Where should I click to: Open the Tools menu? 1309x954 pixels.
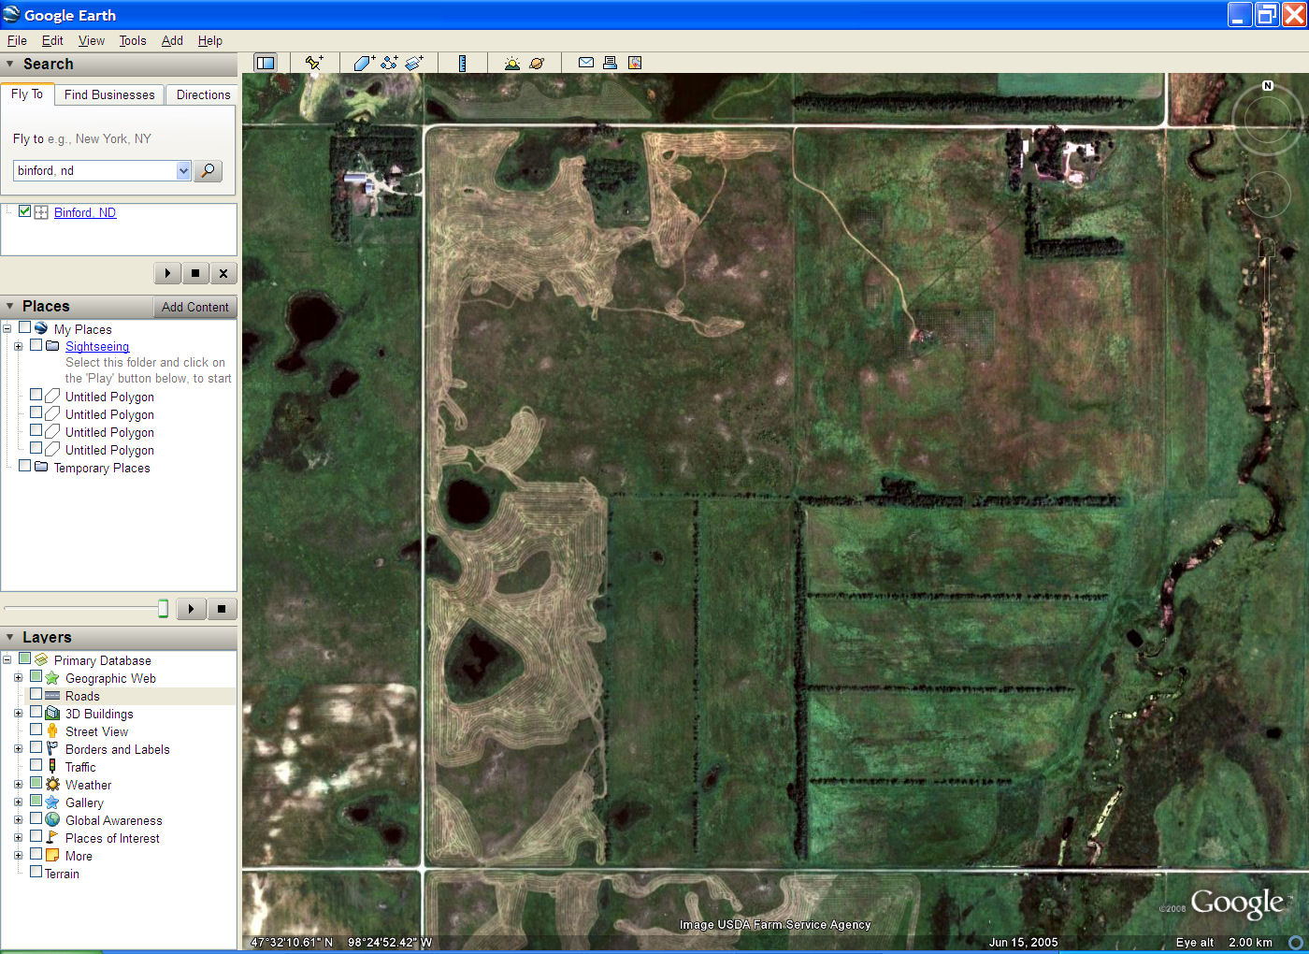(133, 40)
